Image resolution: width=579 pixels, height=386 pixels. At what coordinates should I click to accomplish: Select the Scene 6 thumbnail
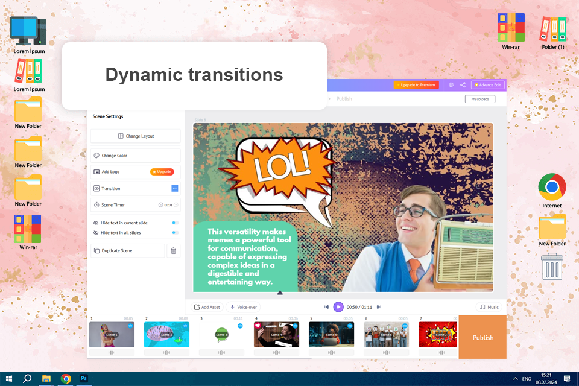click(386, 335)
